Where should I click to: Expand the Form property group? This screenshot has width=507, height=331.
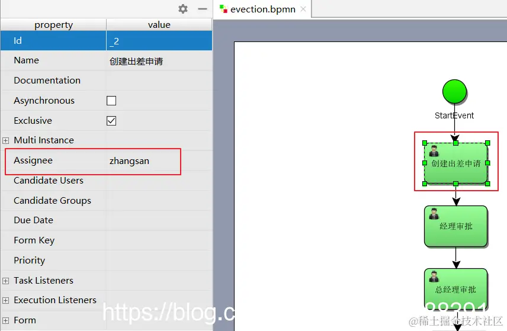tap(5, 320)
